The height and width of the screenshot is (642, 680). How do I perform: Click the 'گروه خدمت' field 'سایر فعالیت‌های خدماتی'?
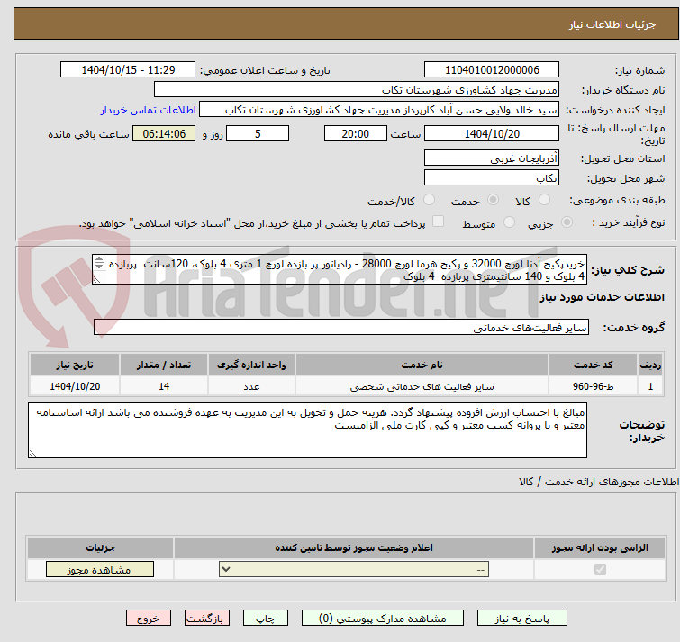[x=341, y=327]
